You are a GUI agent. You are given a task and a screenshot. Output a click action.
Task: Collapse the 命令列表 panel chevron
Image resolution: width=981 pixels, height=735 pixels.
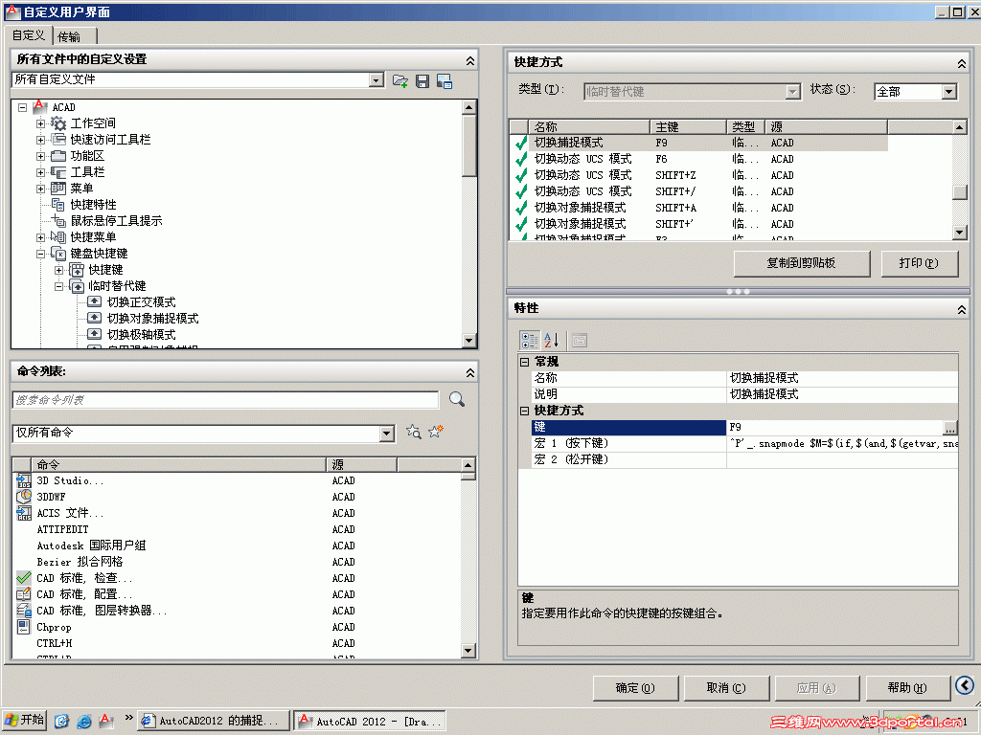point(469,372)
